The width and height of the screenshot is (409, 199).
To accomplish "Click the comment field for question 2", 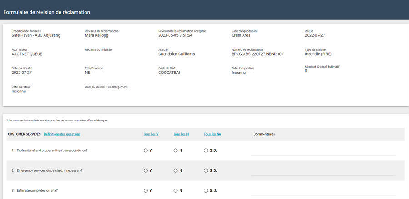I will coord(323,171).
